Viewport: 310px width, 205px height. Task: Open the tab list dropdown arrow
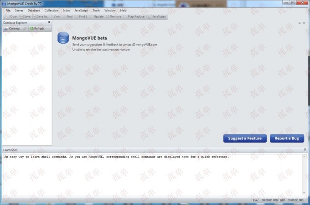point(300,23)
